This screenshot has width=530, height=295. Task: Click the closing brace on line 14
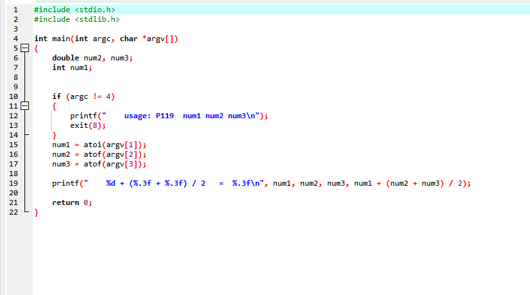[x=54, y=136]
